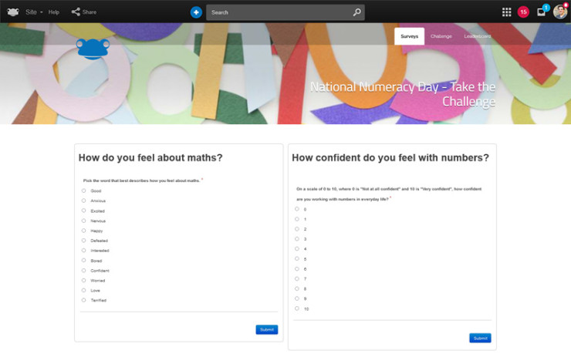Screen dimensions: 571x357
Task: Open the red notifications badge showing 15
Action: point(523,12)
